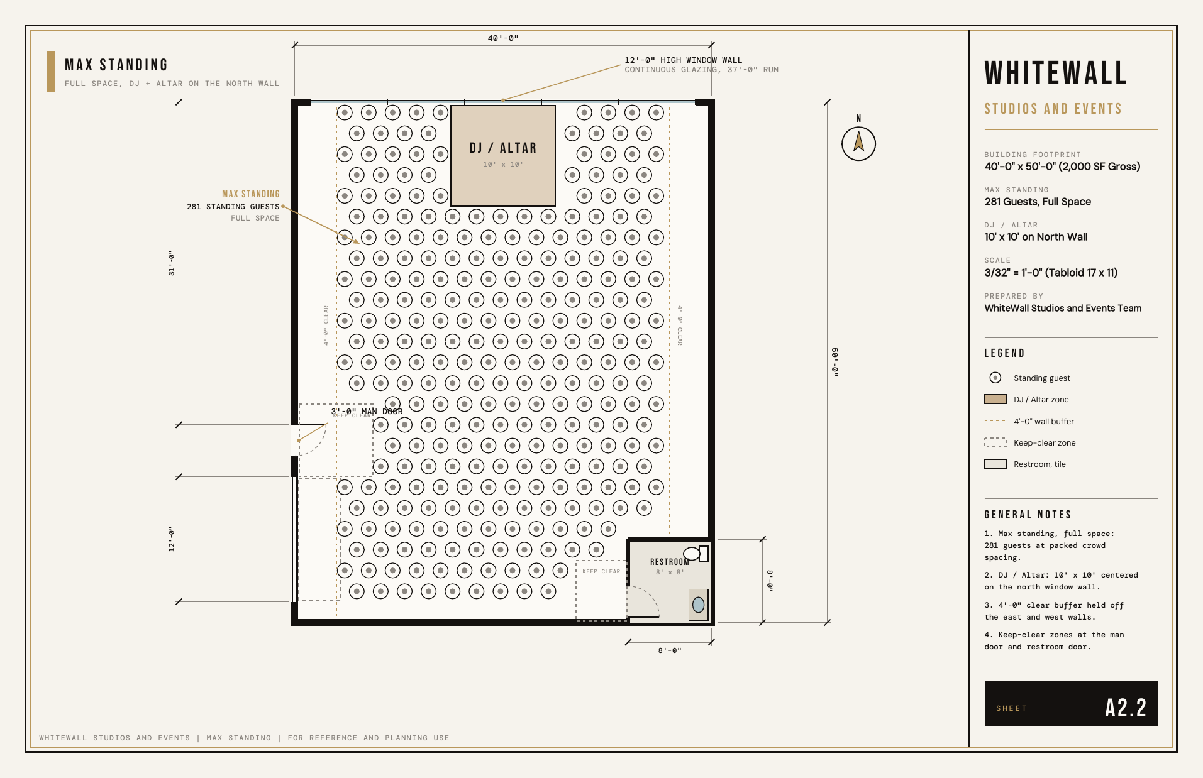
Task: Click general note 2 about DJ / Altar
Action: tap(1061, 581)
